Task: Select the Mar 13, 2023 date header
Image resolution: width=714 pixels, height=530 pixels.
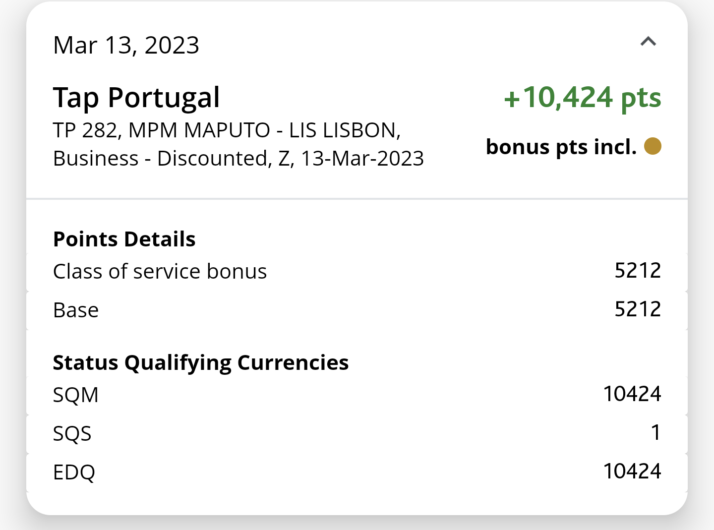Action: (x=126, y=45)
